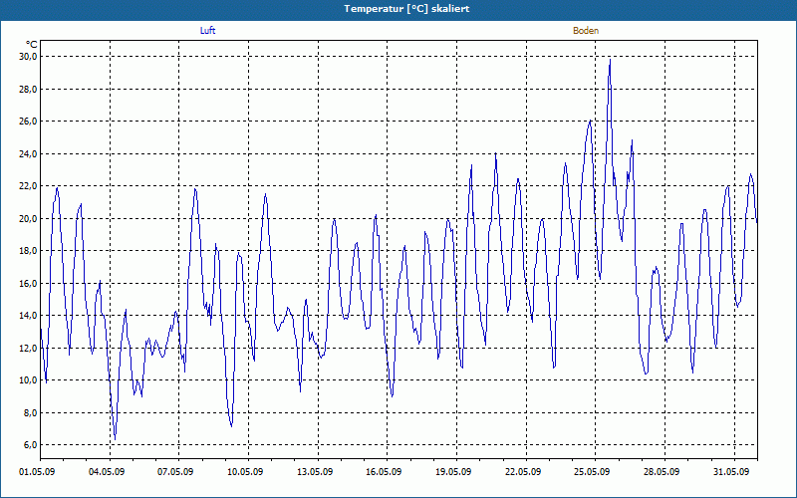This screenshot has width=797, height=498.
Task: Select the 16,0 y-axis value
Action: coord(29,283)
